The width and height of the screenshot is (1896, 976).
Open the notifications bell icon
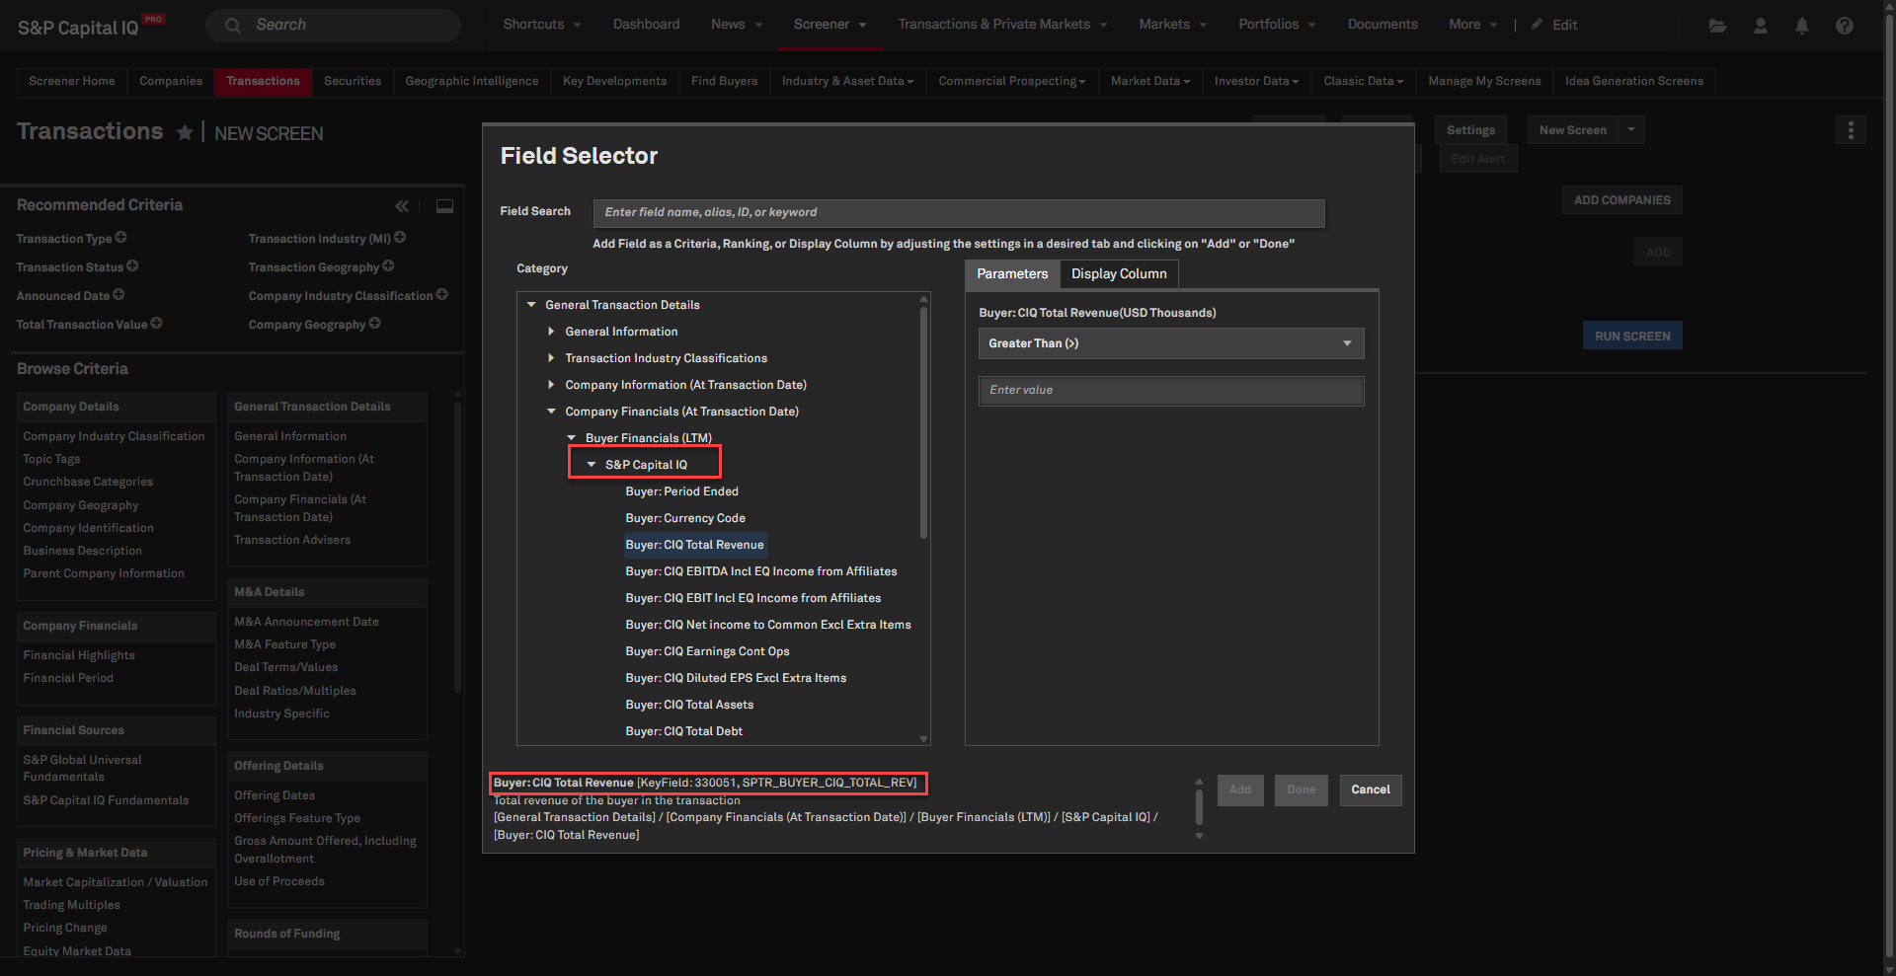tap(1802, 26)
